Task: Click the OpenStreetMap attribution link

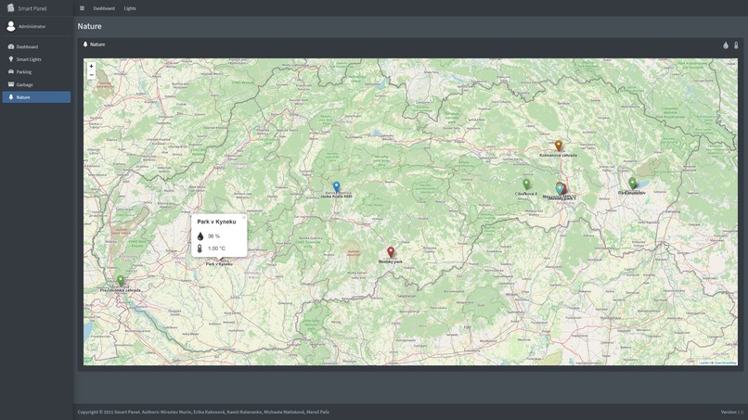Action: click(725, 363)
